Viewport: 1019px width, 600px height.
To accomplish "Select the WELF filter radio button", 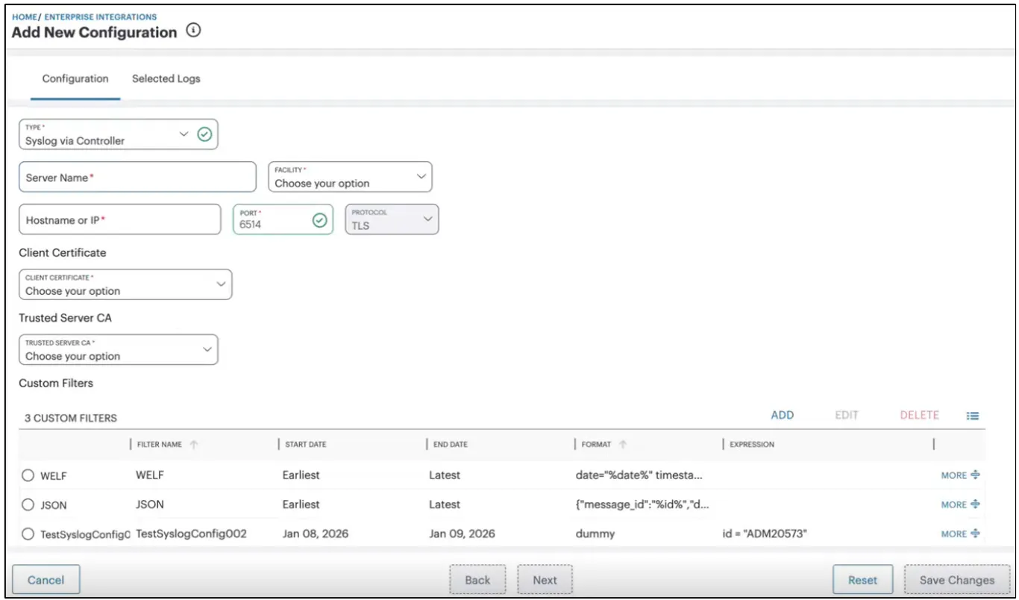I will pyautogui.click(x=28, y=475).
